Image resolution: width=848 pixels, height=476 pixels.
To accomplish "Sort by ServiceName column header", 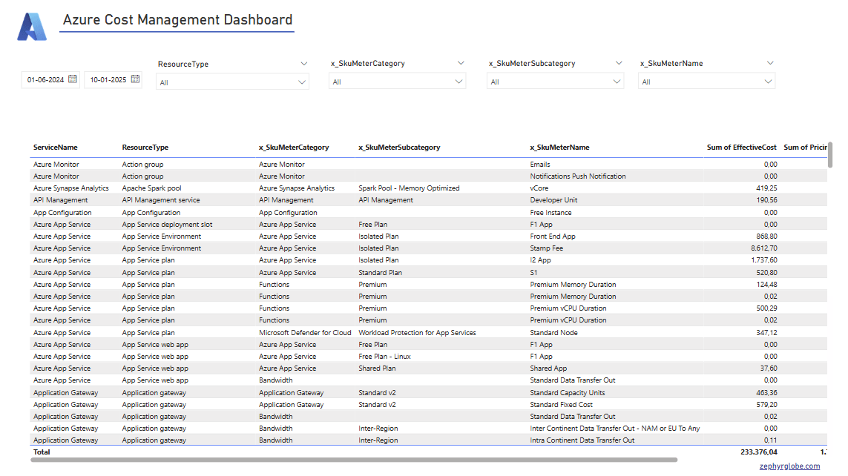I will [x=55, y=147].
